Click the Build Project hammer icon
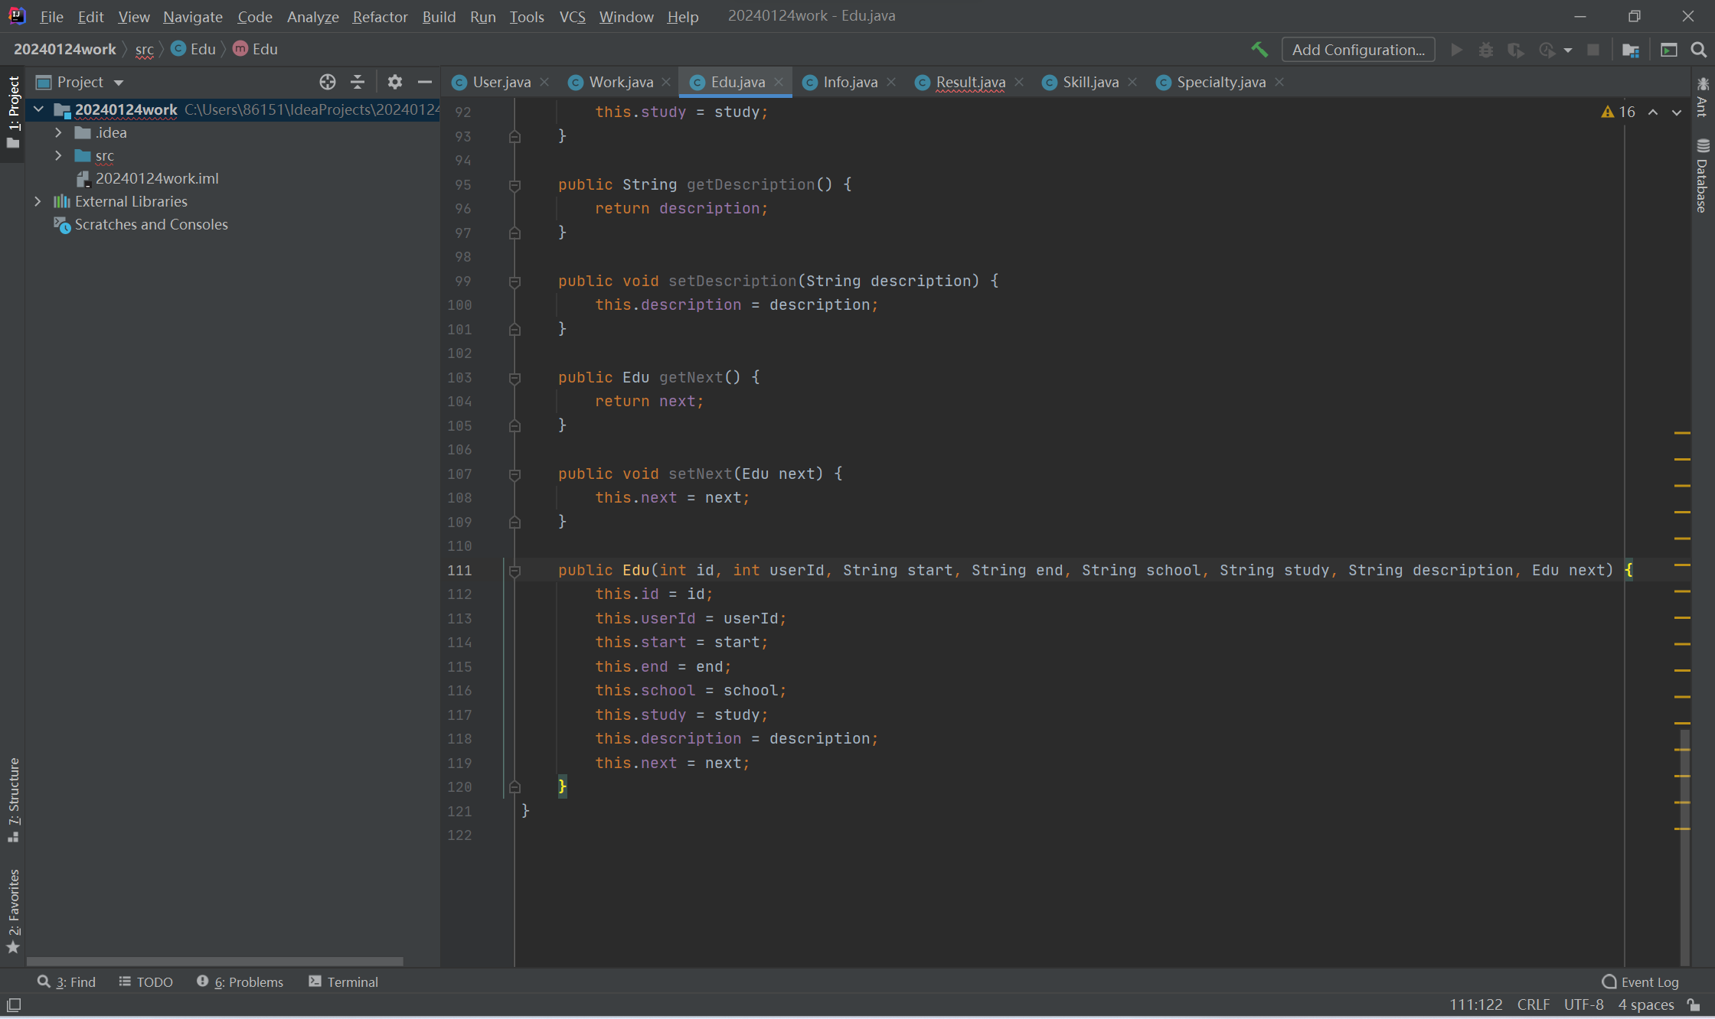This screenshot has width=1715, height=1019. (x=1259, y=50)
